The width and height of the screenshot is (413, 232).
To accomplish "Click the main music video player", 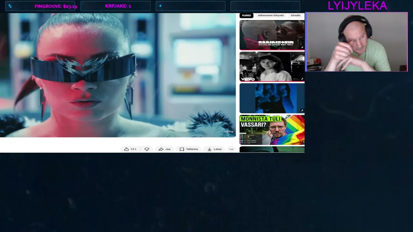I will click(118, 75).
